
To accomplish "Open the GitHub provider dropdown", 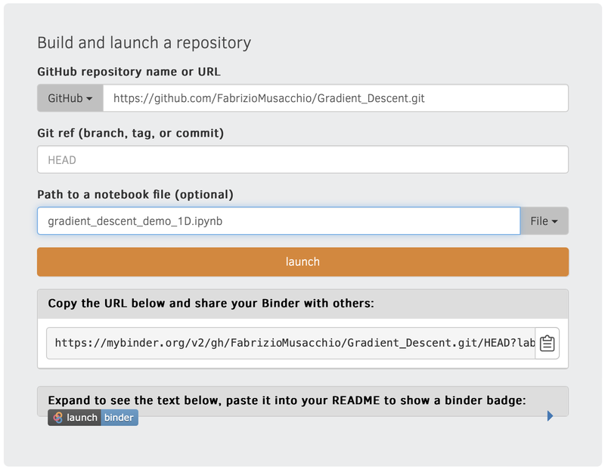I will pyautogui.click(x=70, y=98).
